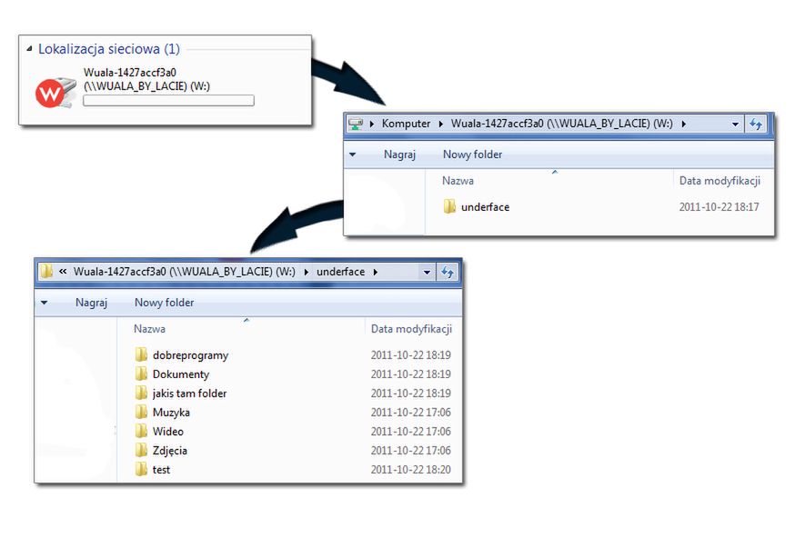Image resolution: width=805 pixels, height=538 pixels.
Task: Refresh the lower window location
Action: tap(448, 273)
